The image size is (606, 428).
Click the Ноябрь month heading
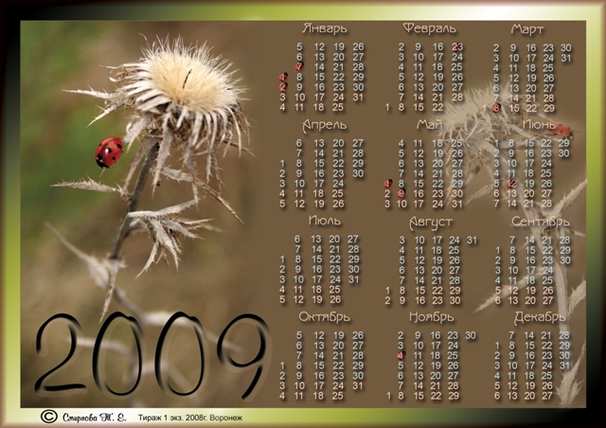pos(431,317)
